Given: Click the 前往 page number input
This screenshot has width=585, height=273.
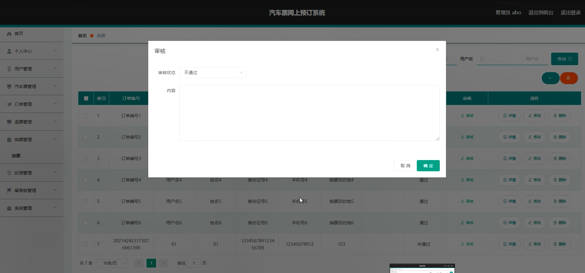Looking at the screenshot, I should 194,263.
